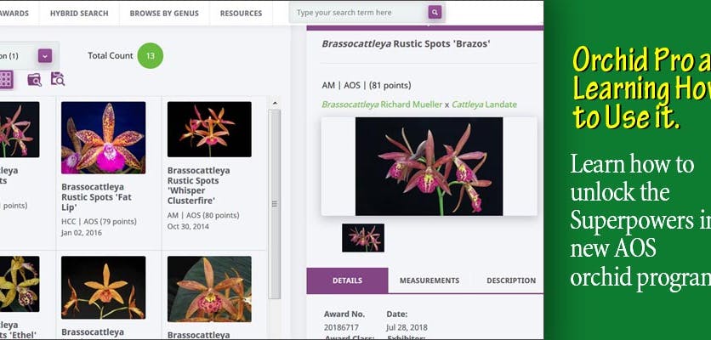Open the Resources menu
This screenshot has height=340, width=711.
pyautogui.click(x=241, y=13)
